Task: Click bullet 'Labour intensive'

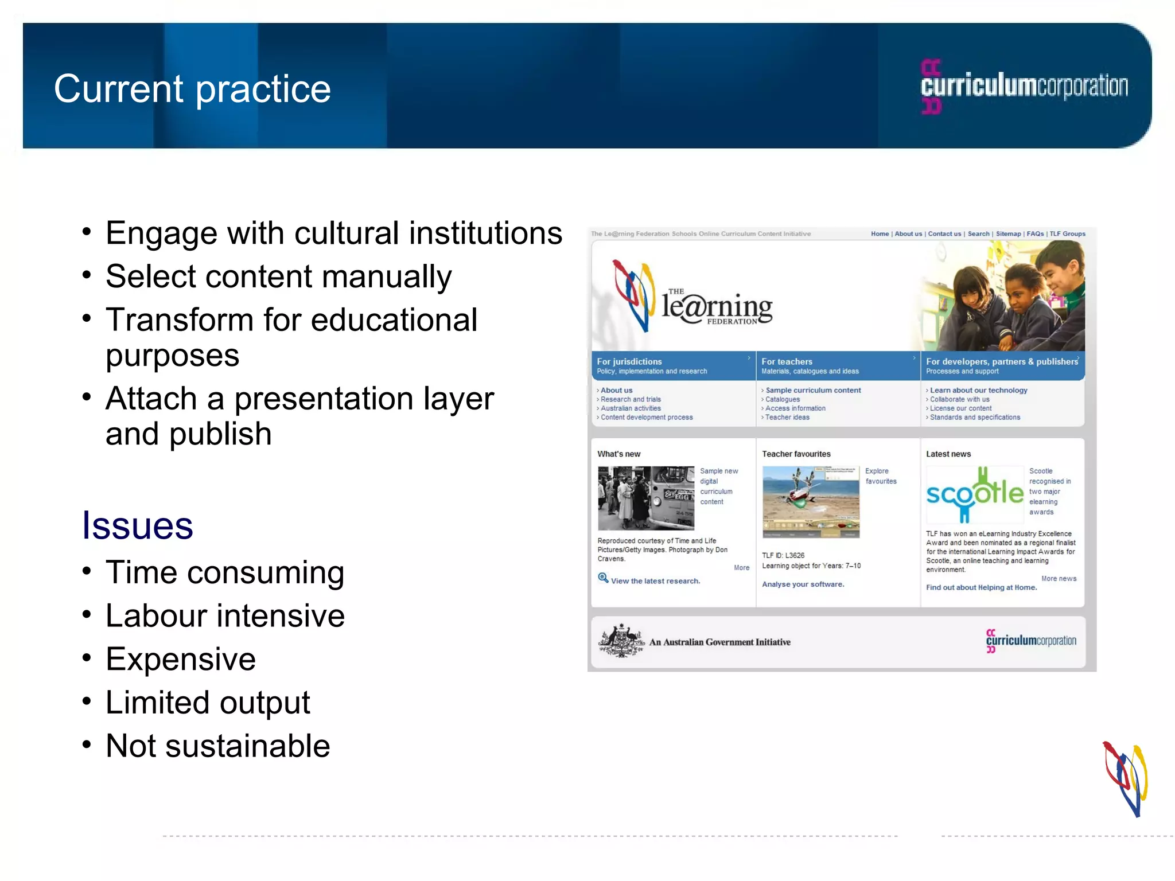Action: coord(225,616)
